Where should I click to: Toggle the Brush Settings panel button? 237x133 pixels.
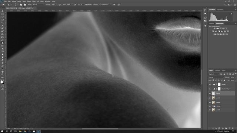click(x=21, y=5)
